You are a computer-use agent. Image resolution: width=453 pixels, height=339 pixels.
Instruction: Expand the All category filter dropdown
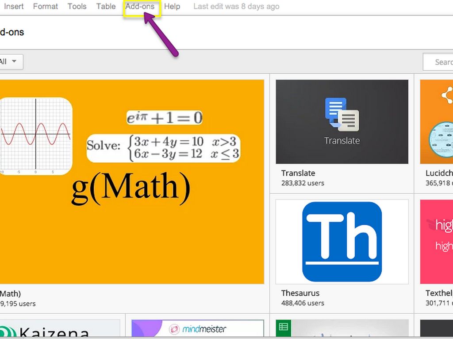pos(10,62)
